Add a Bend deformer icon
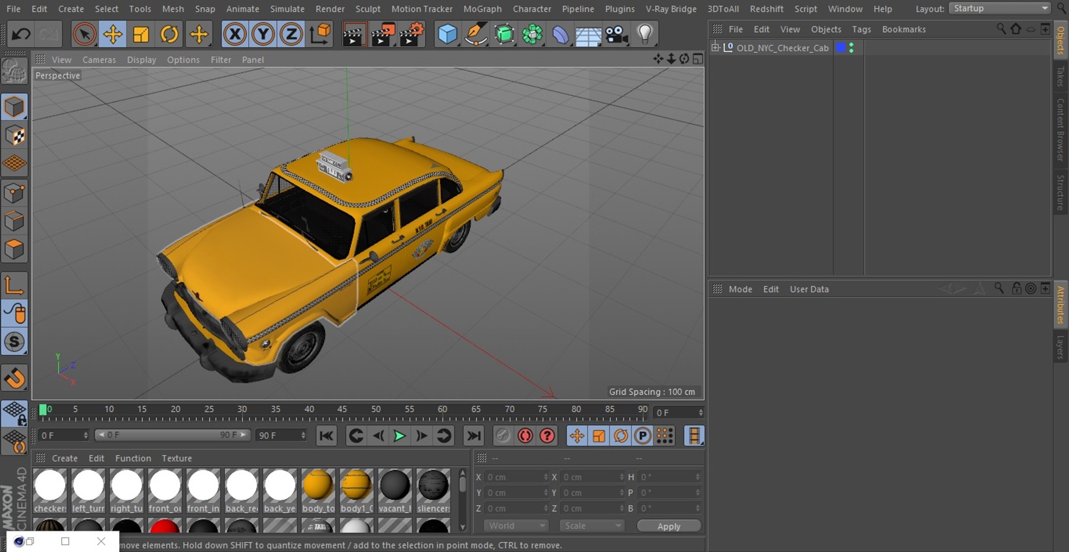This screenshot has width=1069, height=552. pyautogui.click(x=561, y=35)
